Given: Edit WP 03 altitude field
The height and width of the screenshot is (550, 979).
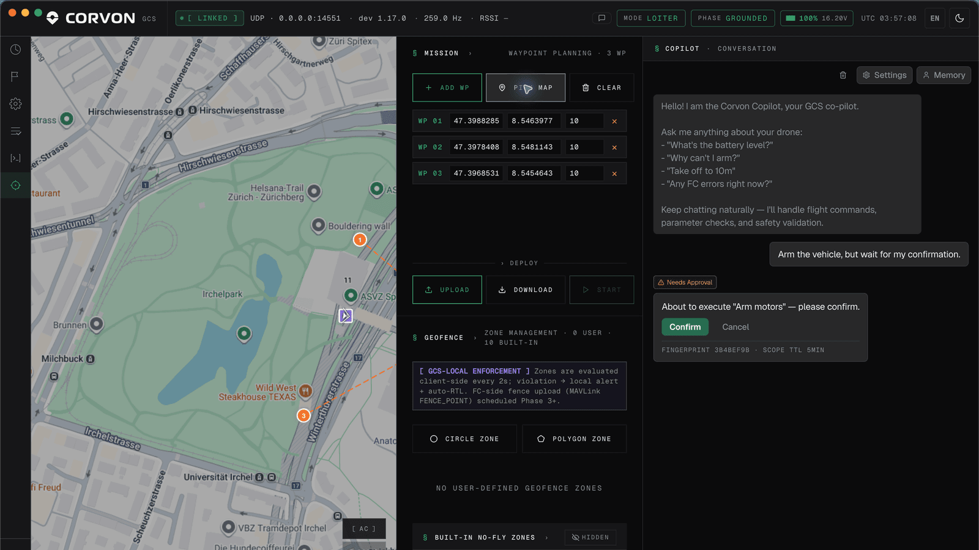Looking at the screenshot, I should [x=584, y=174].
